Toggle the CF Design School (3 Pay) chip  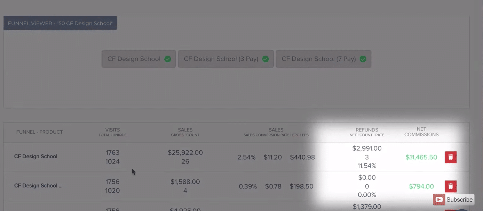[x=226, y=59]
